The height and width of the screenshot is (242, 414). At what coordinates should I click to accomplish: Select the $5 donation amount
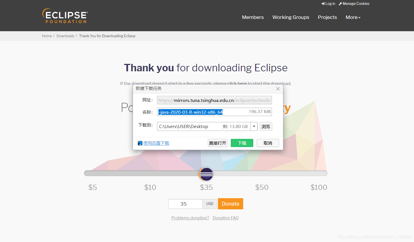(92, 187)
